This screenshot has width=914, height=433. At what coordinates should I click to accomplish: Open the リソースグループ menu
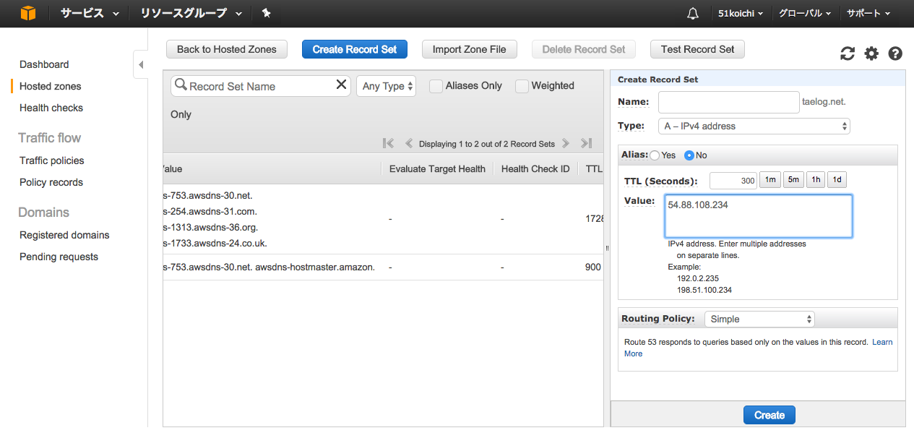pyautogui.click(x=191, y=13)
